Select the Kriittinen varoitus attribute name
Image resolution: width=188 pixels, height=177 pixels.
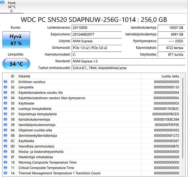(32, 82)
